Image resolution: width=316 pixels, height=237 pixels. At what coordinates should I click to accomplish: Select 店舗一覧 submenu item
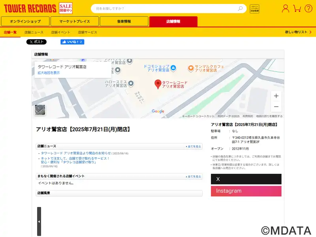tap(10, 32)
